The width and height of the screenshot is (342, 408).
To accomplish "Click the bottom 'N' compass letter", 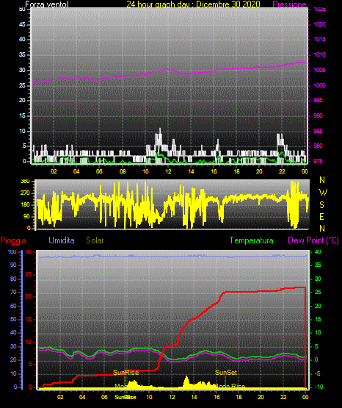I will point(322,228).
